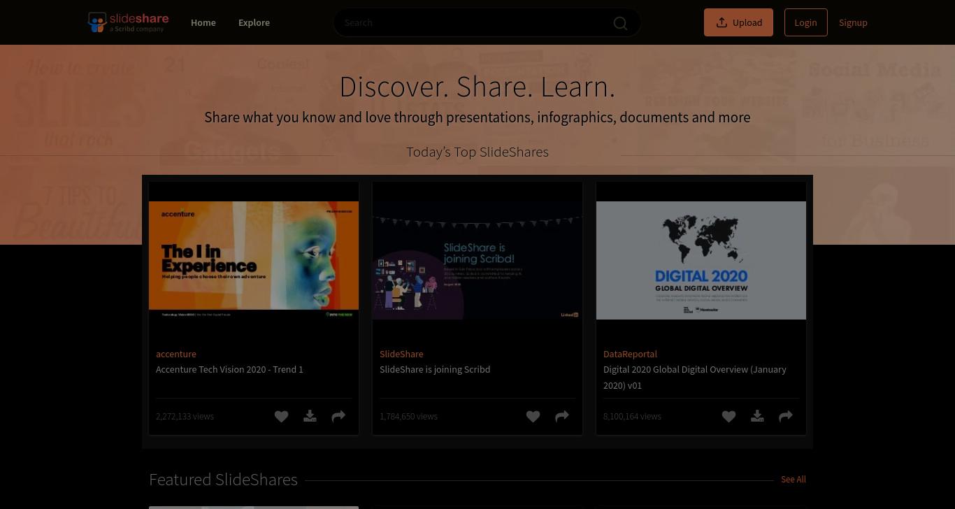The height and width of the screenshot is (509, 955).
Task: Click the SlideShare logo
Action: [x=128, y=22]
